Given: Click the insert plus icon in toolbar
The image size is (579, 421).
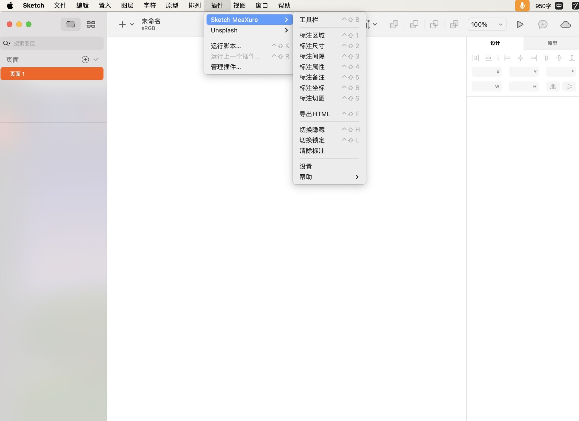Looking at the screenshot, I should (122, 24).
